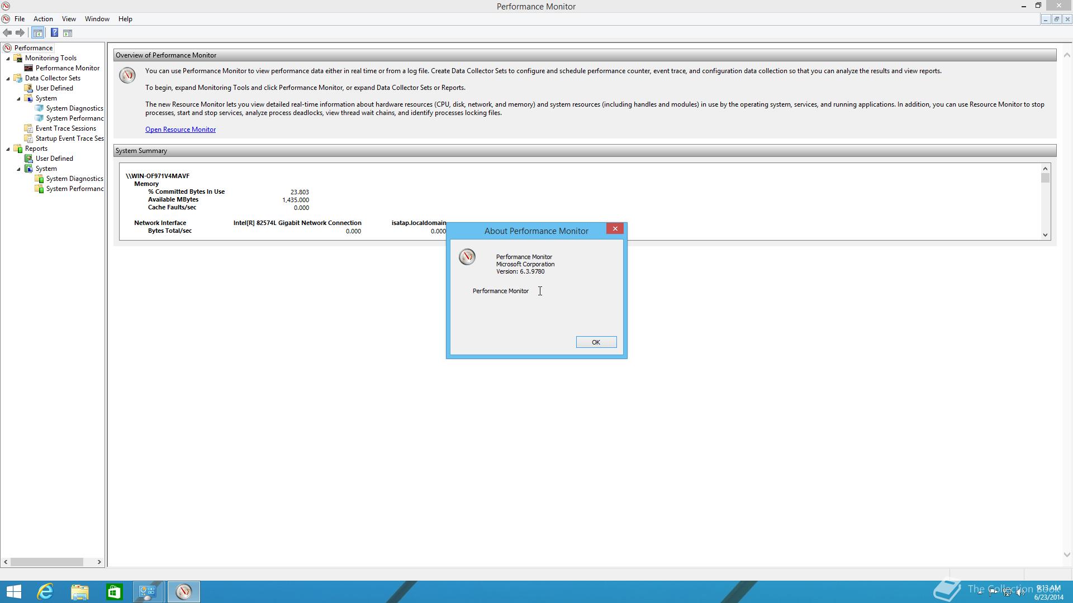The height and width of the screenshot is (603, 1073).
Task: Restore the inner MMC child window
Action: [1056, 19]
